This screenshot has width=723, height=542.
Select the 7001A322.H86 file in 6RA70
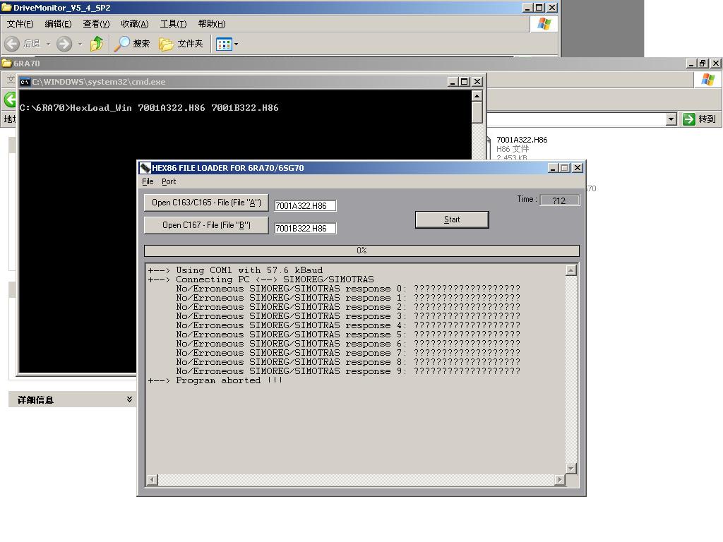point(522,140)
